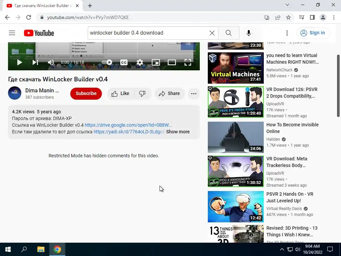Screen dimensions: 341x256
Task: View site information padlock icon
Action: (42, 17)
